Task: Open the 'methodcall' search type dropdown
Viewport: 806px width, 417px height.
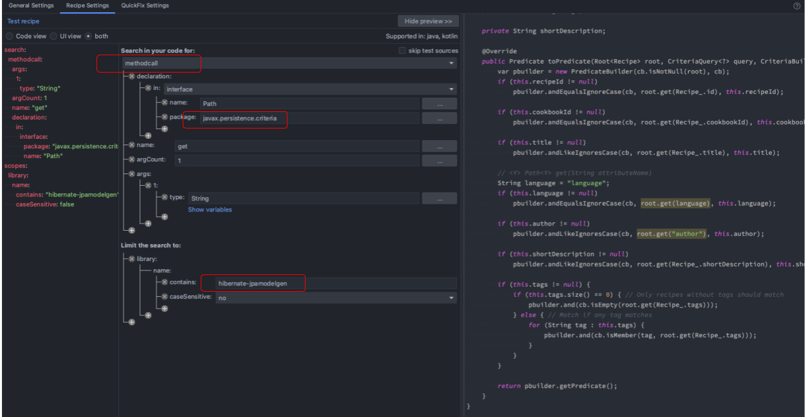Action: point(289,63)
